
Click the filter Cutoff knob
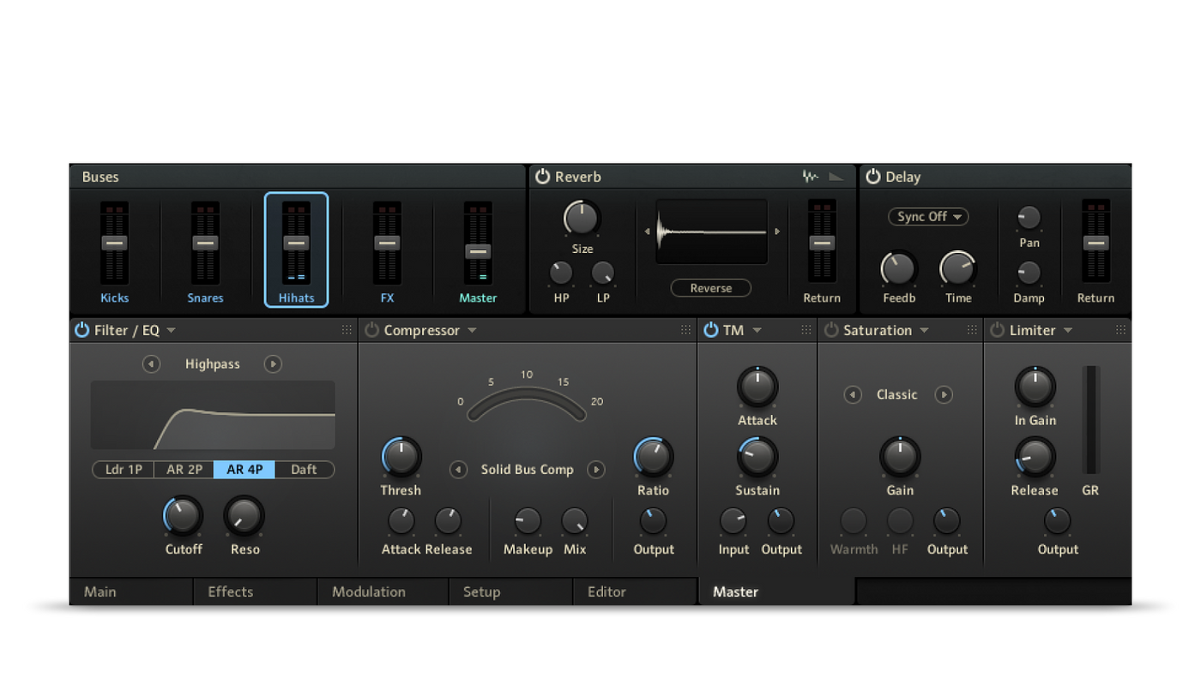point(183,516)
